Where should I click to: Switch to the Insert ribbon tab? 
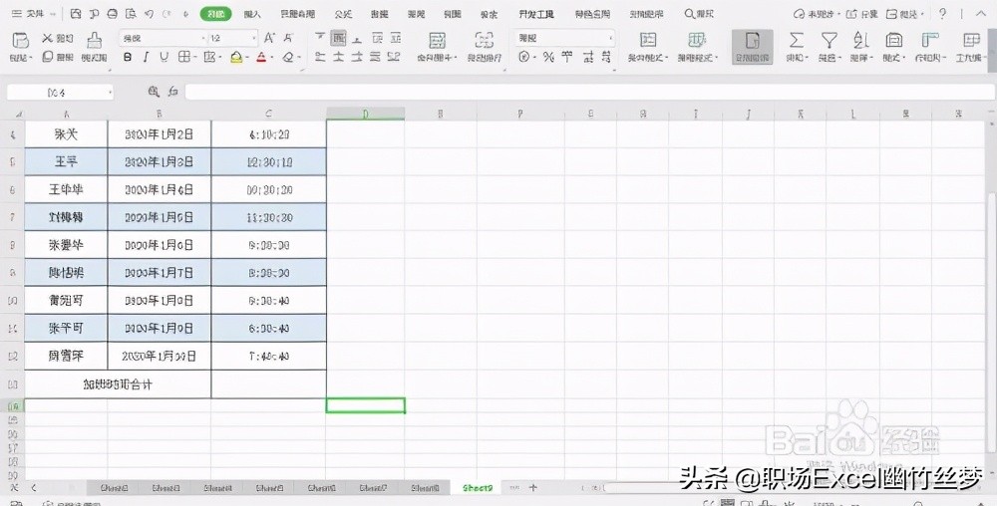click(252, 13)
